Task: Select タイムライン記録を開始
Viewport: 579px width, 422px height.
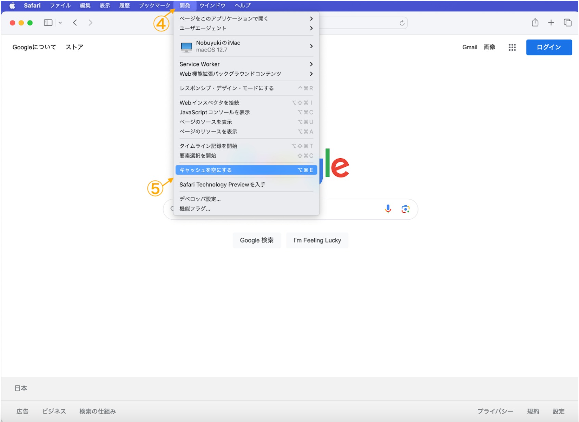Action: point(246,146)
